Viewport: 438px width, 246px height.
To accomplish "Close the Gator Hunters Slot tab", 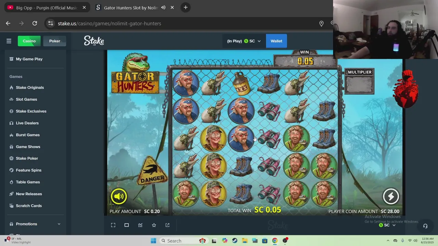I will (172, 7).
